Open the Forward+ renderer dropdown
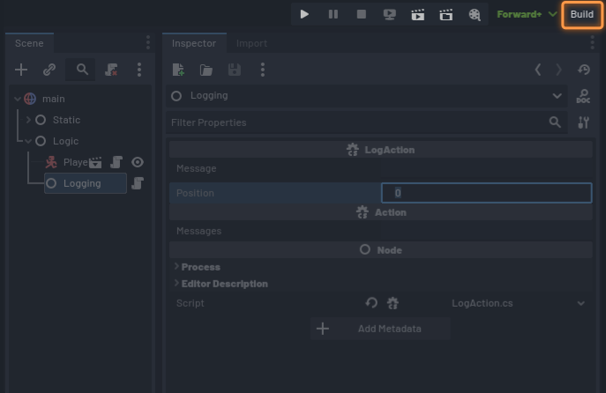The image size is (606, 393). [x=527, y=14]
